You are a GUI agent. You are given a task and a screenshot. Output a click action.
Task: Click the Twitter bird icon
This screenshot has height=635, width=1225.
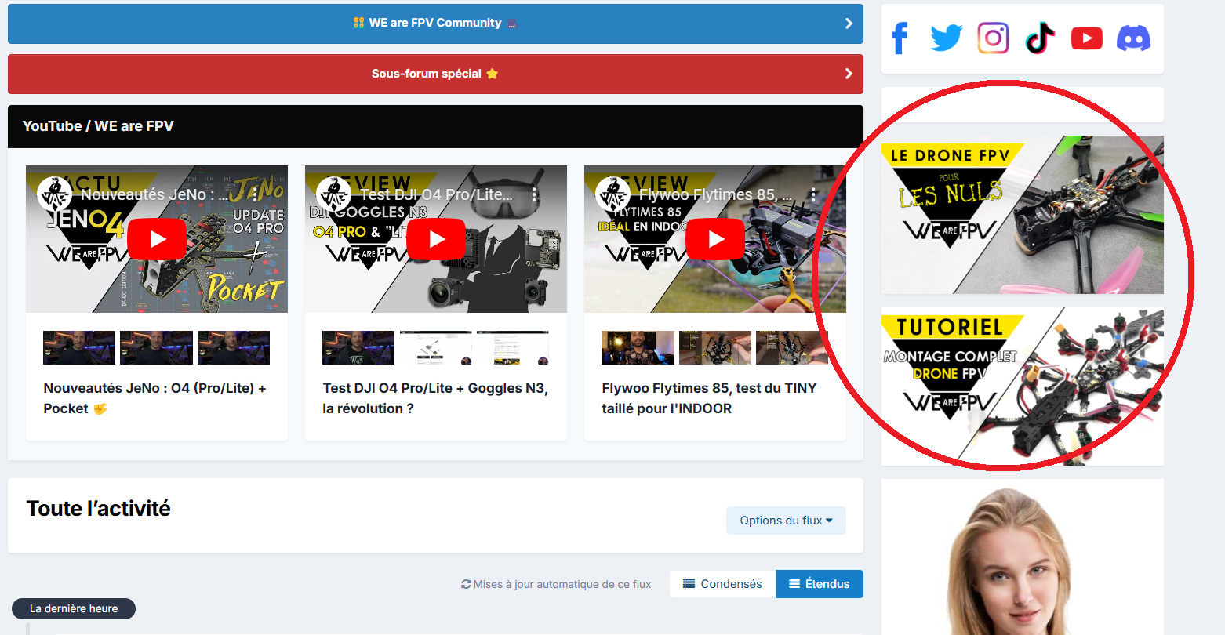(947, 38)
